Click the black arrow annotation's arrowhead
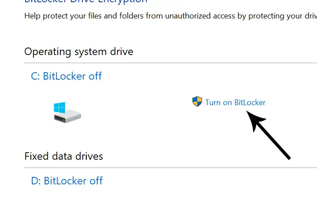 point(254,120)
